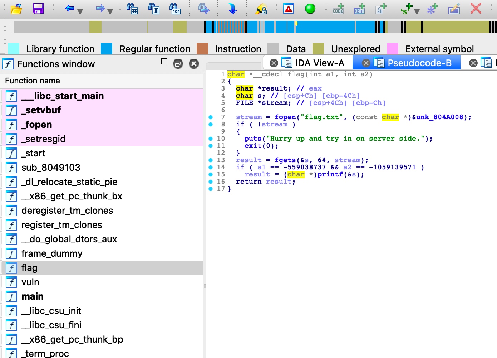
Task: Open the forward arrow history dropdown
Action: pyautogui.click(x=110, y=12)
